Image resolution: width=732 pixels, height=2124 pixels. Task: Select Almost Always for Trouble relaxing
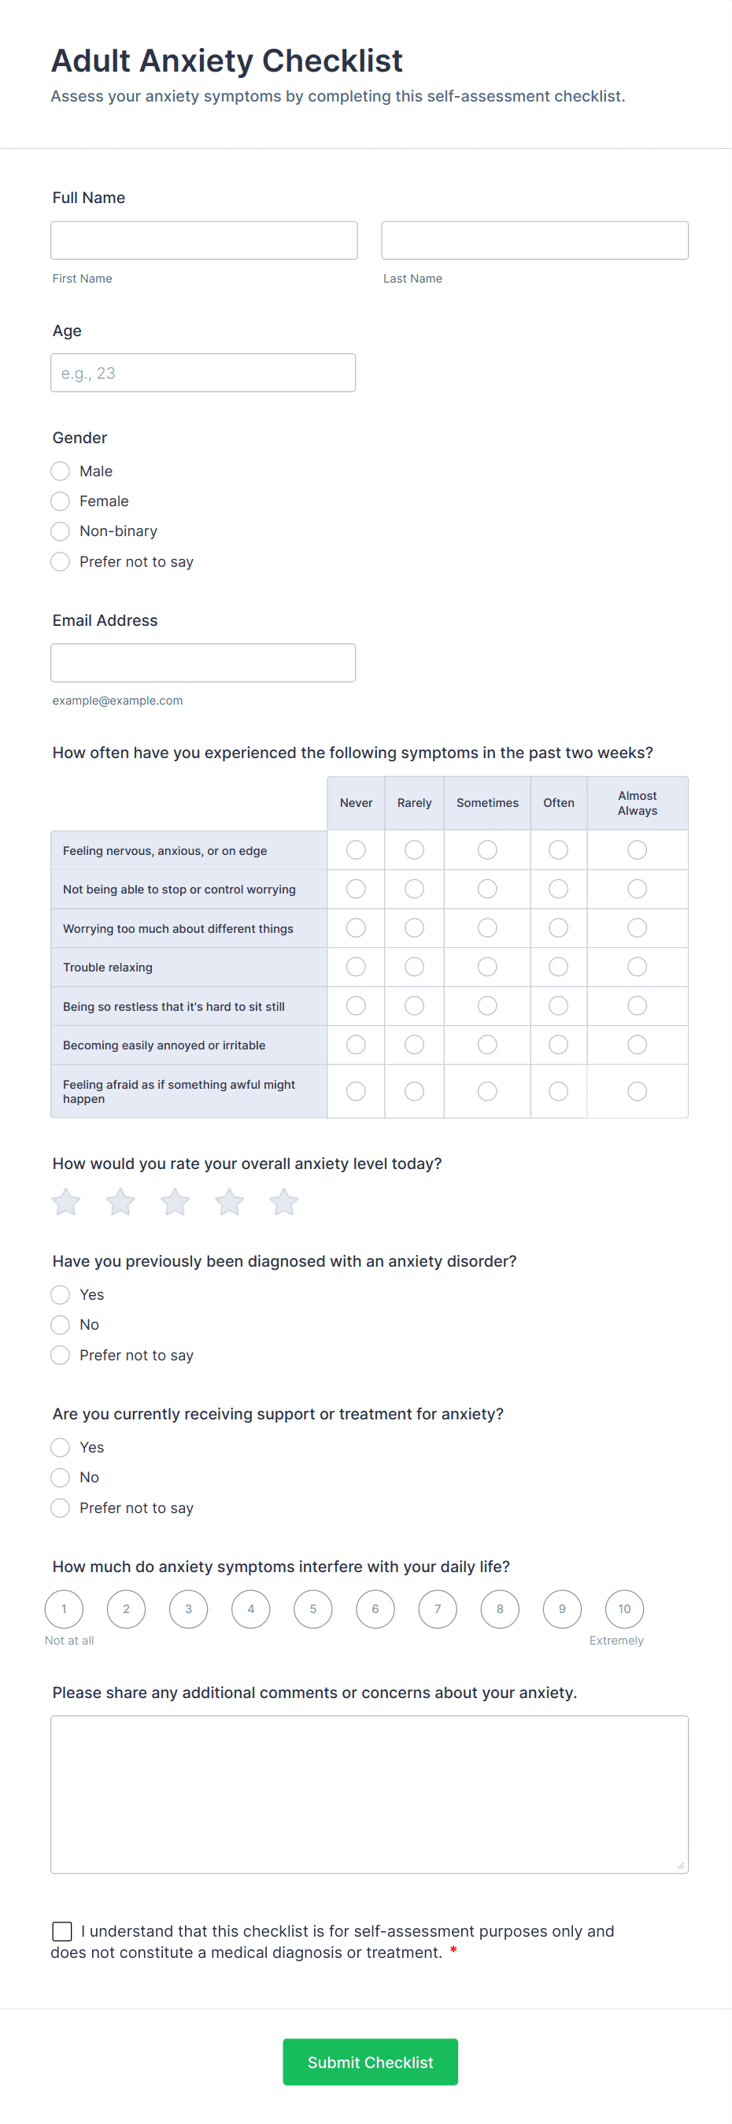(638, 967)
